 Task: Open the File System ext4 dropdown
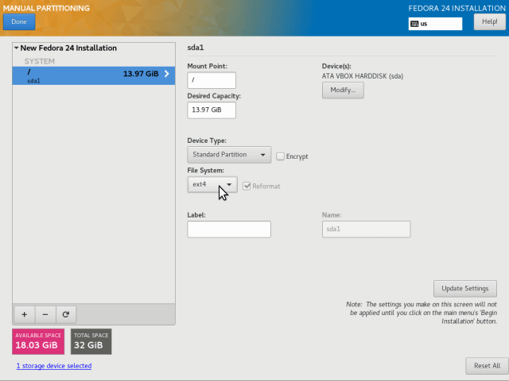coord(212,184)
